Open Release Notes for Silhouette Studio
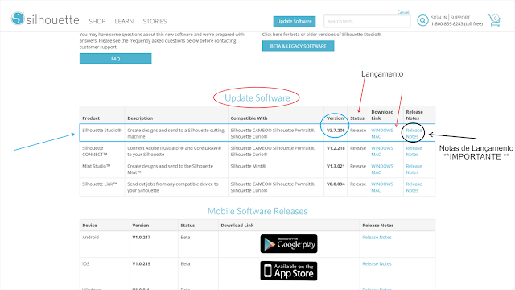 (414, 133)
